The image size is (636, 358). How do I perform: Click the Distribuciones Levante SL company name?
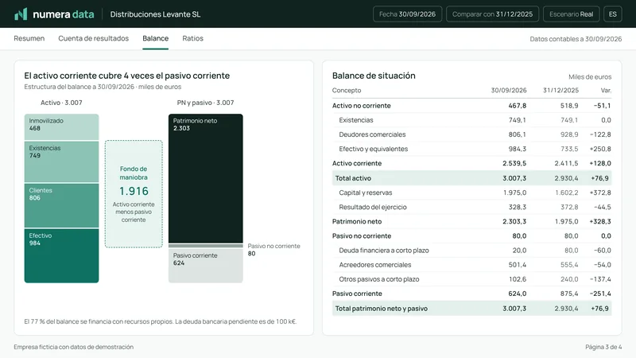tap(155, 14)
